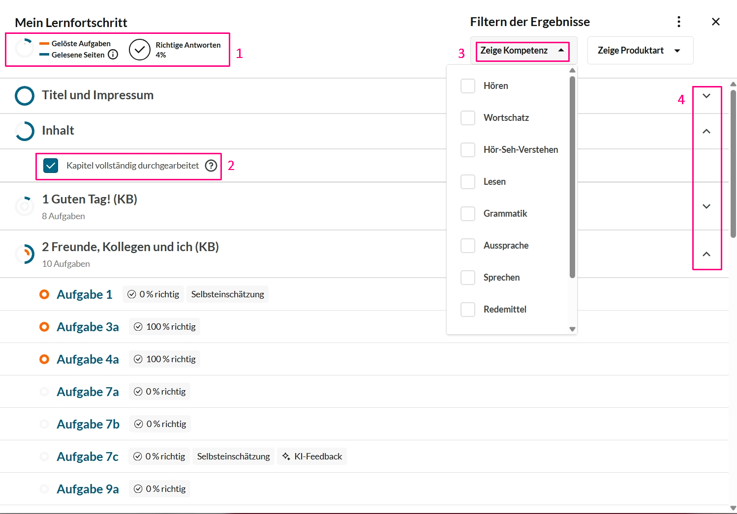The image size is (737, 514).
Task: Click the Selbsteinschätzung tag on Aufgabe 1
Action: tap(227, 294)
